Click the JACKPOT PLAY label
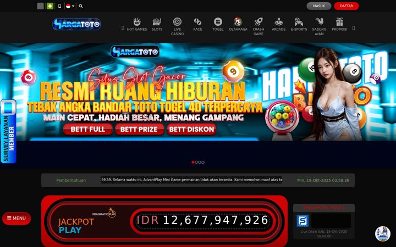 (76, 226)
